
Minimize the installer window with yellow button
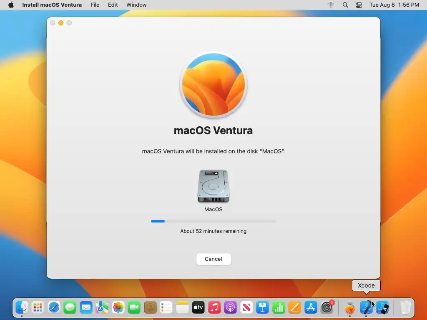click(x=61, y=23)
